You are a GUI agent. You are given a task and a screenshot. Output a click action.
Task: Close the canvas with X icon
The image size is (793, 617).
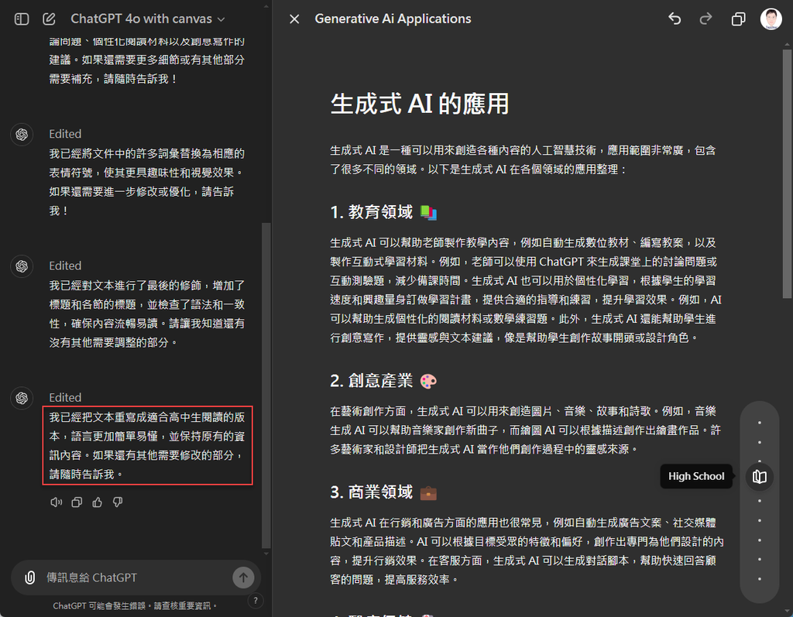tap(294, 19)
